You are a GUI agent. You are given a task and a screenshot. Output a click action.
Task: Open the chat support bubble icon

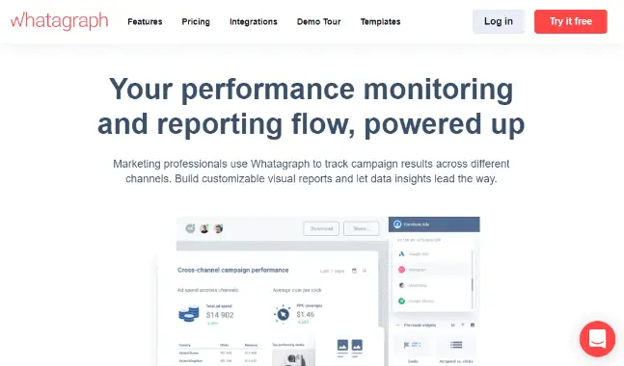tap(597, 339)
